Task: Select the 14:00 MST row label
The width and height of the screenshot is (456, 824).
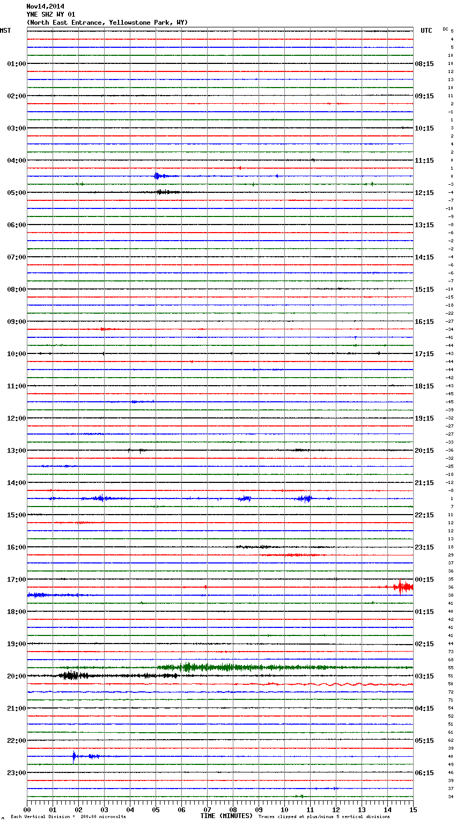Action: (16, 483)
